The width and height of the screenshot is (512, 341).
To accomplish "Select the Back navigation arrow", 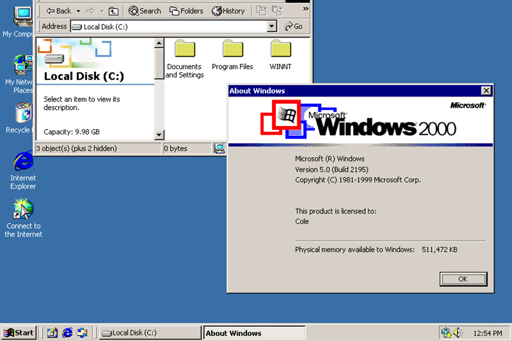I will (57, 10).
